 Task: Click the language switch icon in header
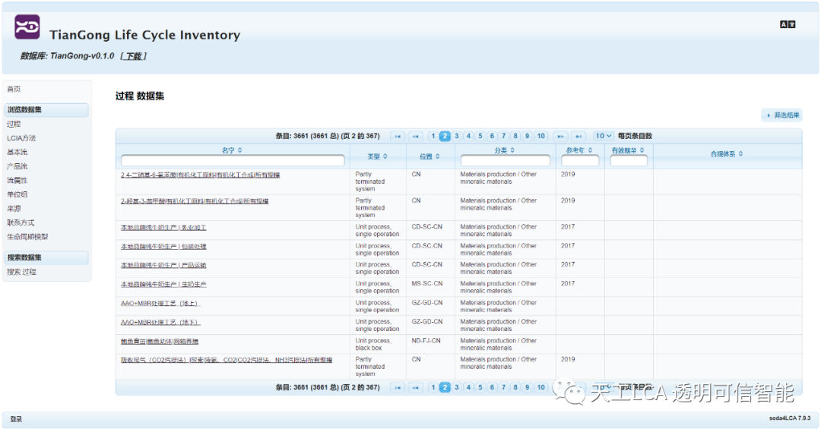788,24
